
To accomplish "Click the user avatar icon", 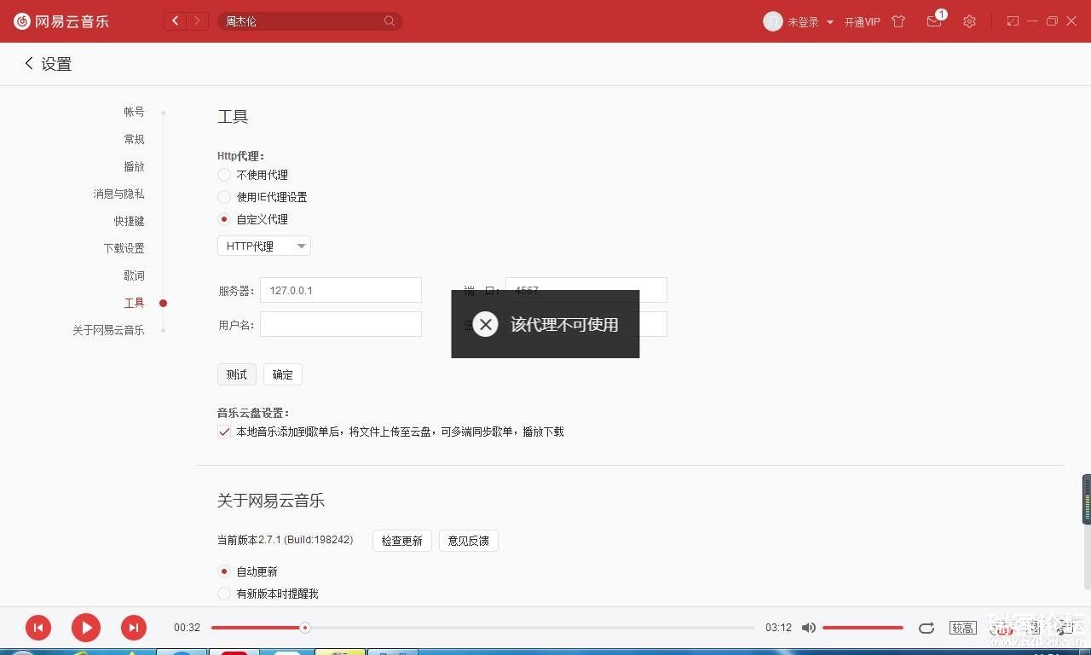I will 773,21.
